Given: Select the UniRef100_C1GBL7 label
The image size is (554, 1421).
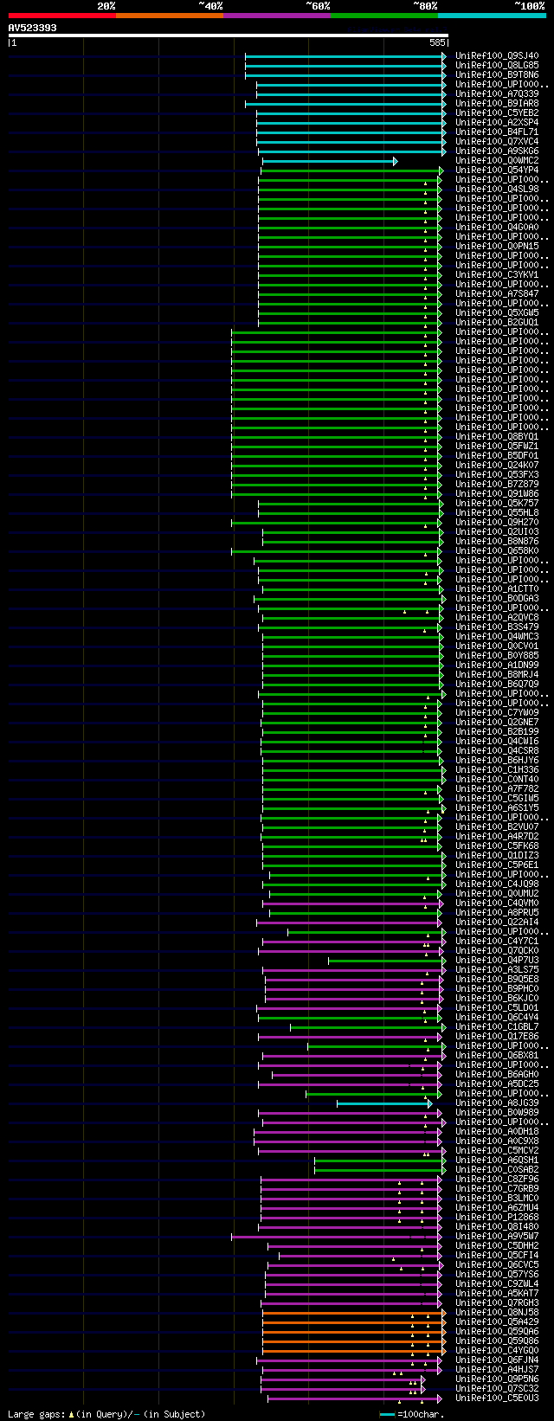Looking at the screenshot, I should click(497, 1026).
